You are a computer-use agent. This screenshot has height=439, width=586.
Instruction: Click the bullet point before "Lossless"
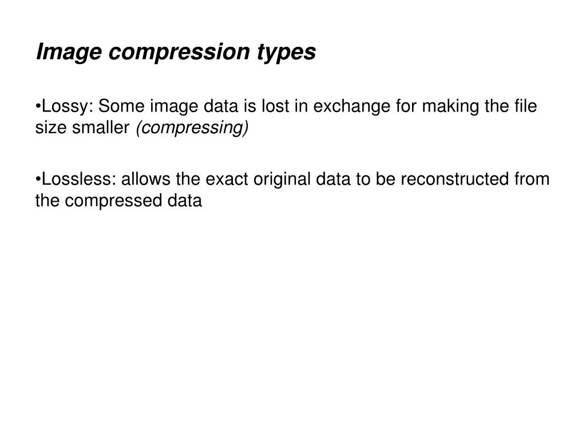[x=38, y=179]
